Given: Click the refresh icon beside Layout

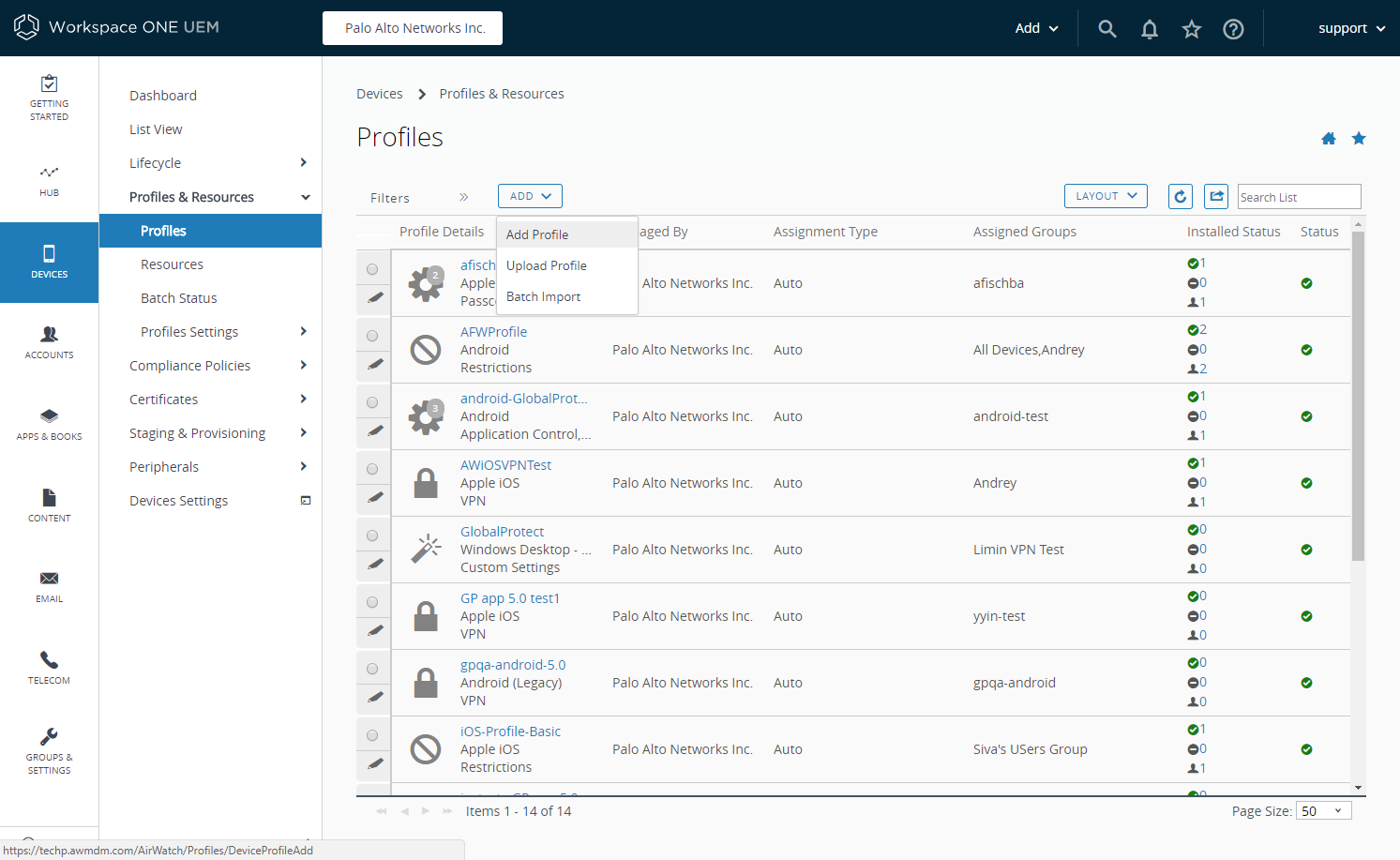Looking at the screenshot, I should (1181, 196).
